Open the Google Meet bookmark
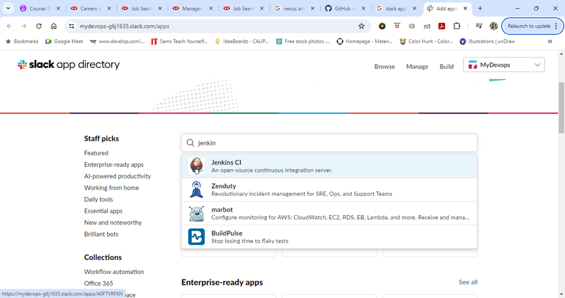The image size is (565, 298). pos(64,41)
